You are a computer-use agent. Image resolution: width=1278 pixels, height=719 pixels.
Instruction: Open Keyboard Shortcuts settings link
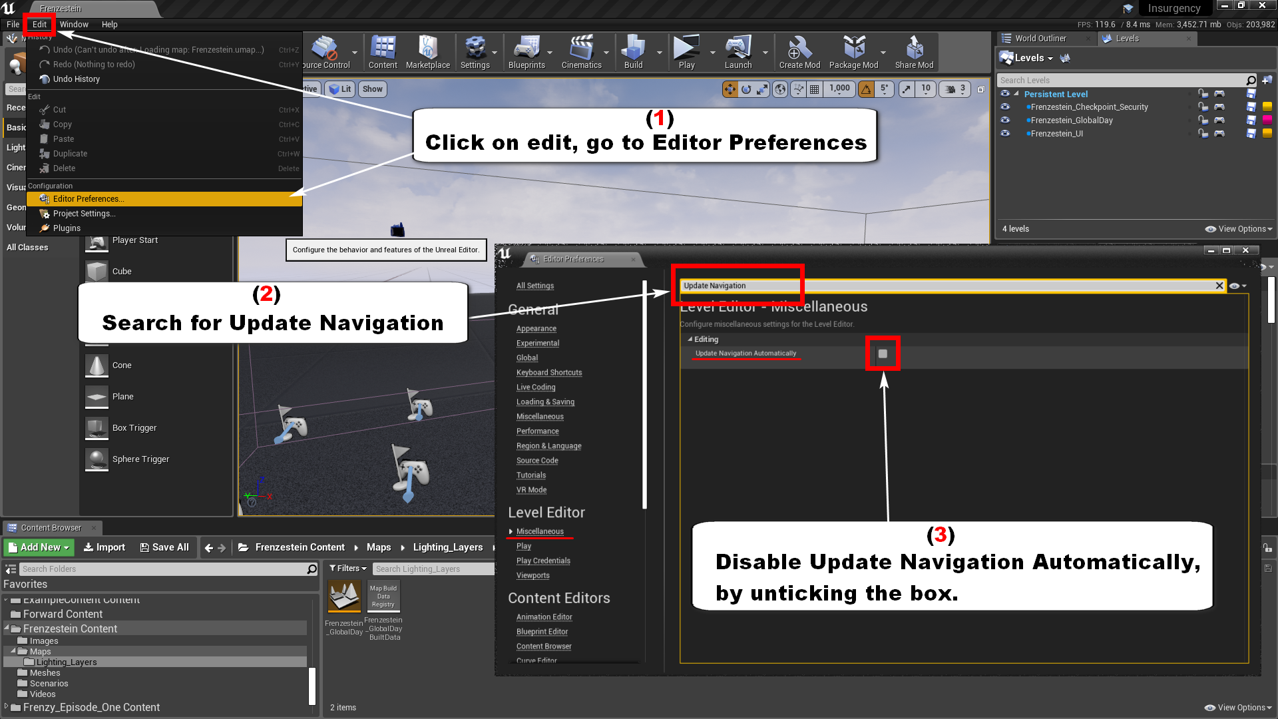(548, 373)
